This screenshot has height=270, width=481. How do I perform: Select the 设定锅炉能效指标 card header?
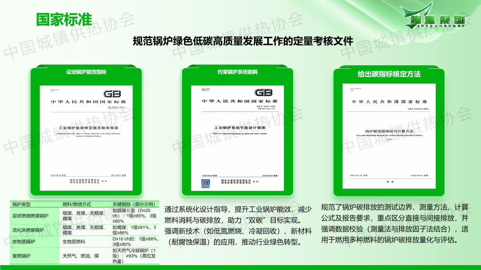click(86, 72)
